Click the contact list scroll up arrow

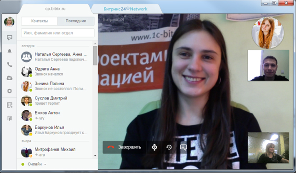click(x=95, y=44)
